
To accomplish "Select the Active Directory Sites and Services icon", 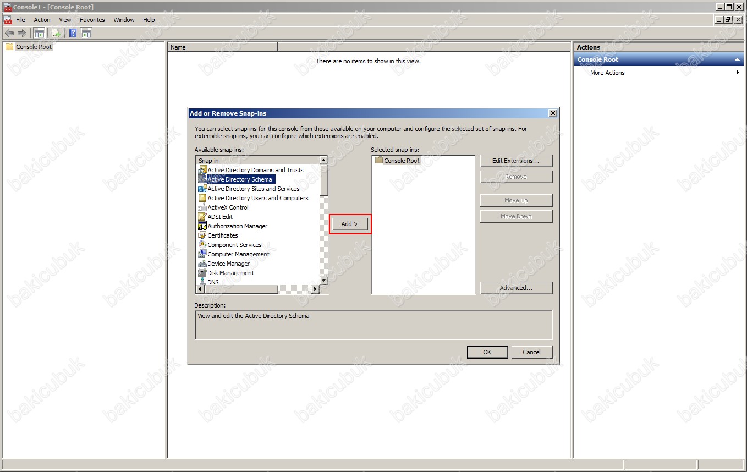I will [202, 189].
